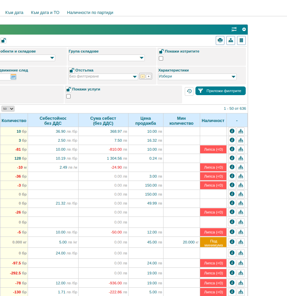Sort by the Себестойност без ДДС header
The height and width of the screenshot is (296, 287).
pyautogui.click(x=53, y=121)
